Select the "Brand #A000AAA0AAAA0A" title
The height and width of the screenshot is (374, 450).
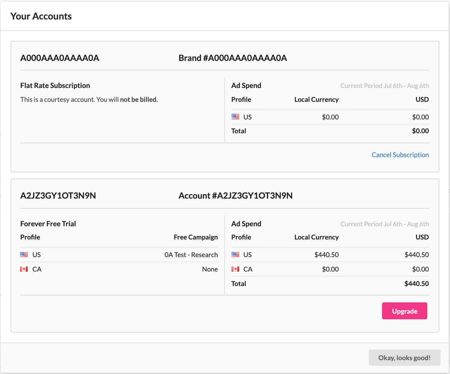[233, 58]
